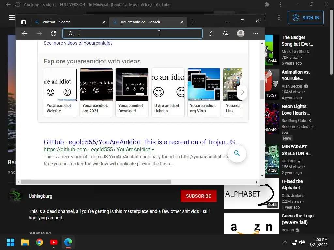
Task: Show hidden system tray icons
Action: point(285,242)
